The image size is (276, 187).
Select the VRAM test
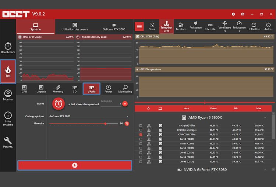[92, 89]
